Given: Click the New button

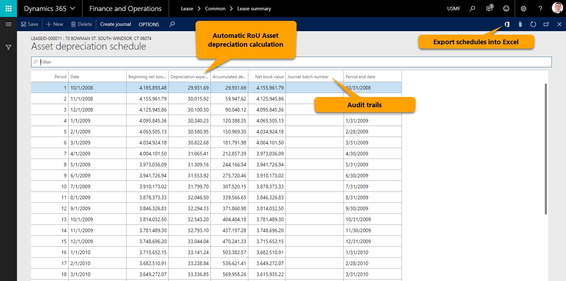Looking at the screenshot, I should click(55, 24).
